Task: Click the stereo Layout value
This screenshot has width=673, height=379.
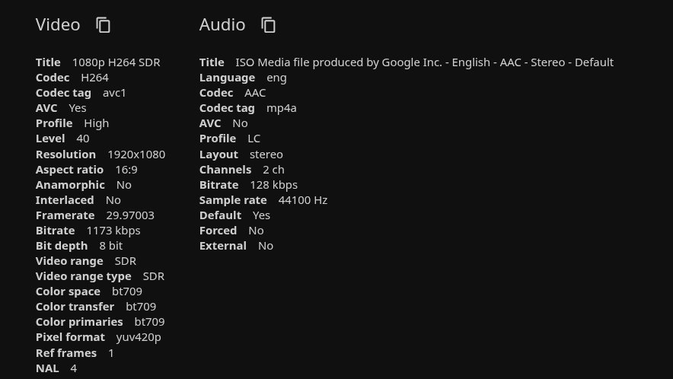Action: (266, 154)
